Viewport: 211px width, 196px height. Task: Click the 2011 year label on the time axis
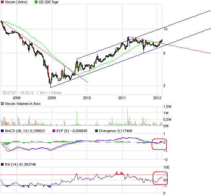point(122,98)
